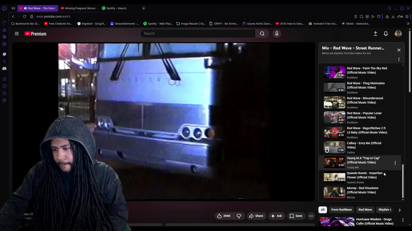Screen dimensions: 412x231
Task: Open Mix playlist options three-dot menu
Action: (x=399, y=59)
